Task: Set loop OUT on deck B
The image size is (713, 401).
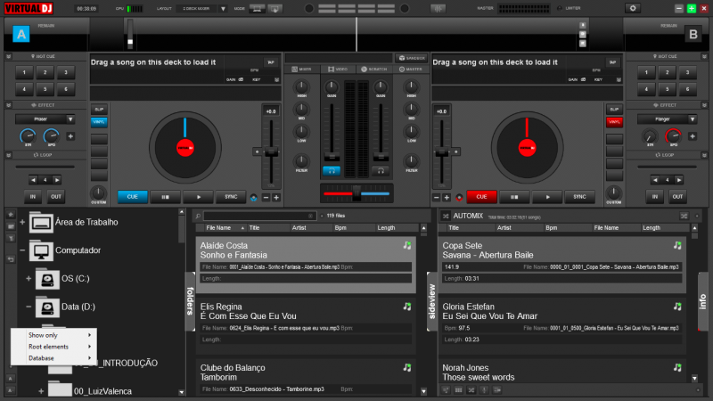Action: point(677,197)
